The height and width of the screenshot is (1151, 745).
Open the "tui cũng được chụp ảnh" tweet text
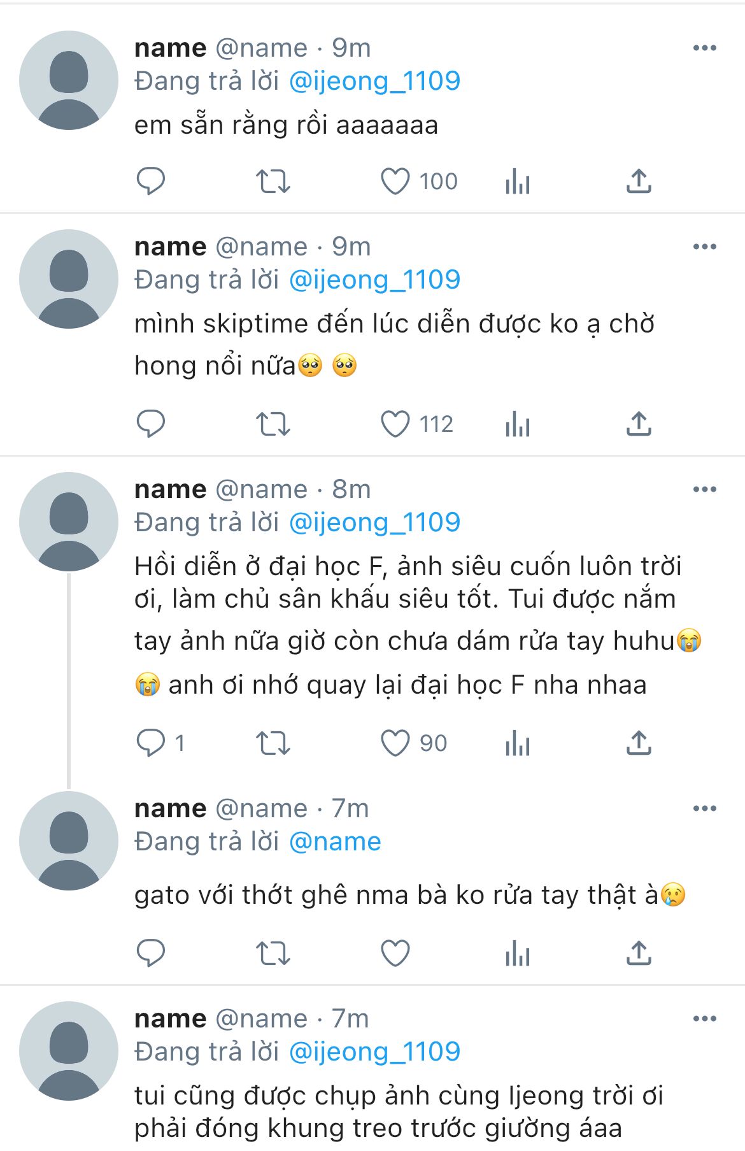(x=399, y=1112)
